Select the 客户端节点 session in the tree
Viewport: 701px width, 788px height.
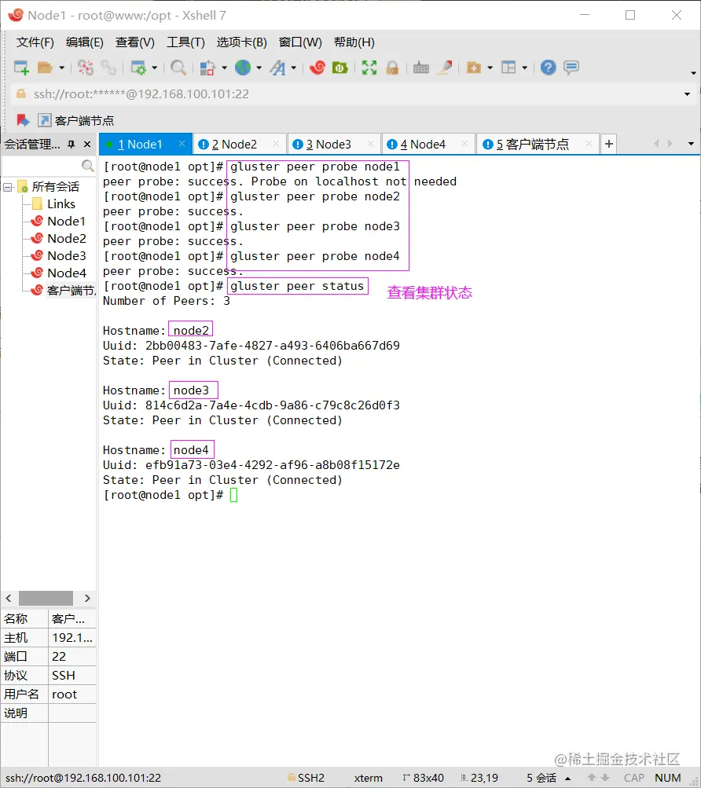coord(63,291)
